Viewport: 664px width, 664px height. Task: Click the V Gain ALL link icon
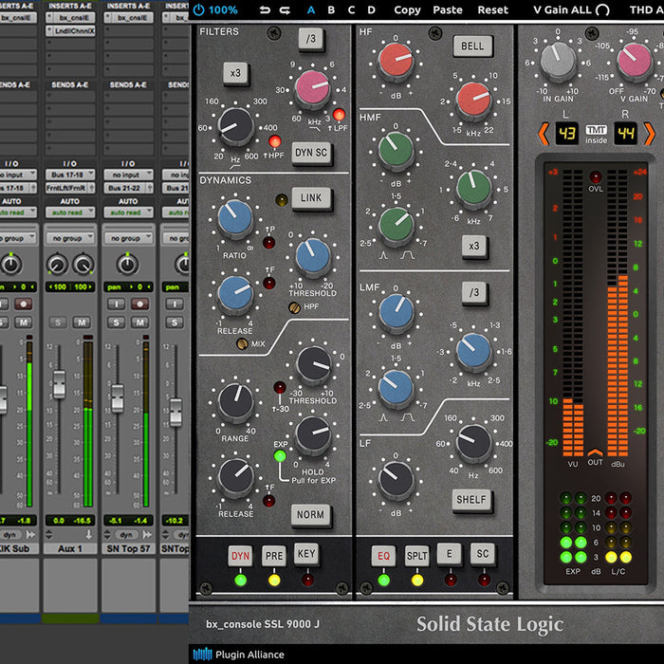click(602, 9)
